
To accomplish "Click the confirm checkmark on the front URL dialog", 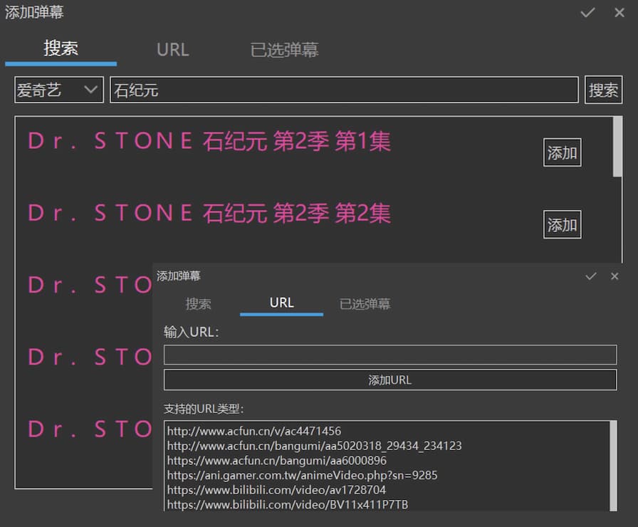I will point(591,276).
